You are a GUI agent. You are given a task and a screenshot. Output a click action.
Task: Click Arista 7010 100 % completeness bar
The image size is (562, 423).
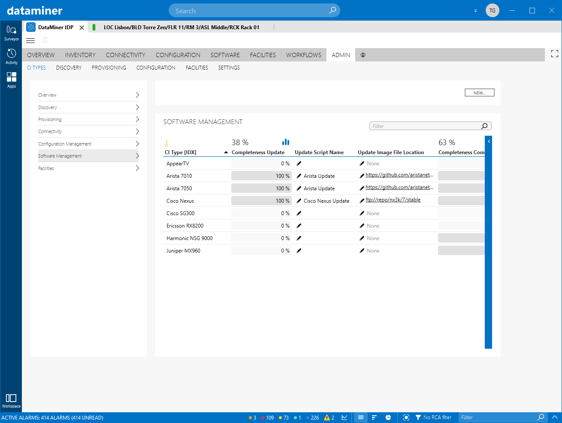tap(261, 176)
